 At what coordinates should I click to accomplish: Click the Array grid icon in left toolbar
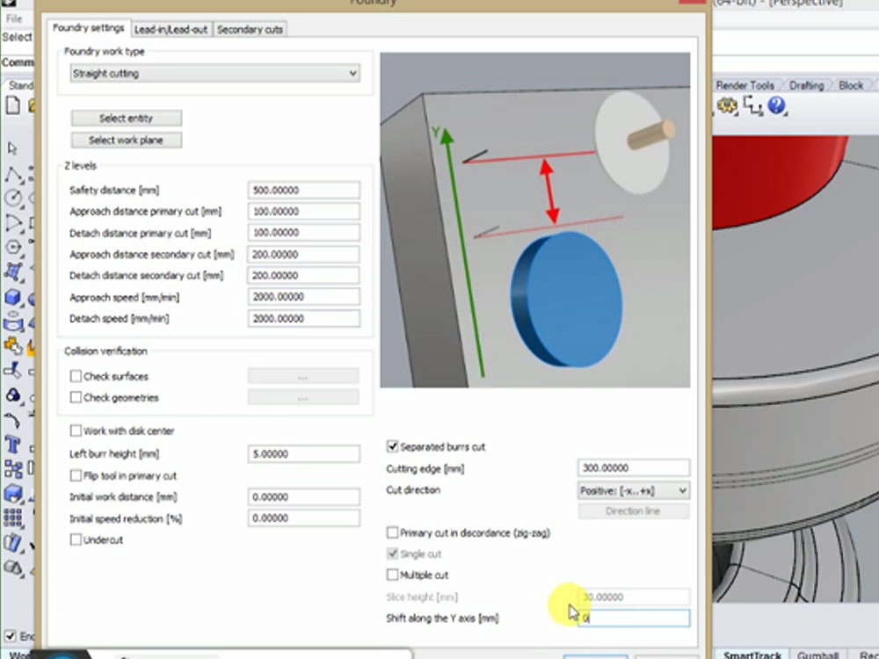pos(13,518)
